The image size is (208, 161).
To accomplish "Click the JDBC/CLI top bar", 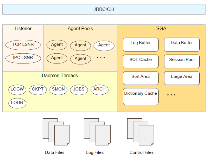I will [x=104, y=9].
